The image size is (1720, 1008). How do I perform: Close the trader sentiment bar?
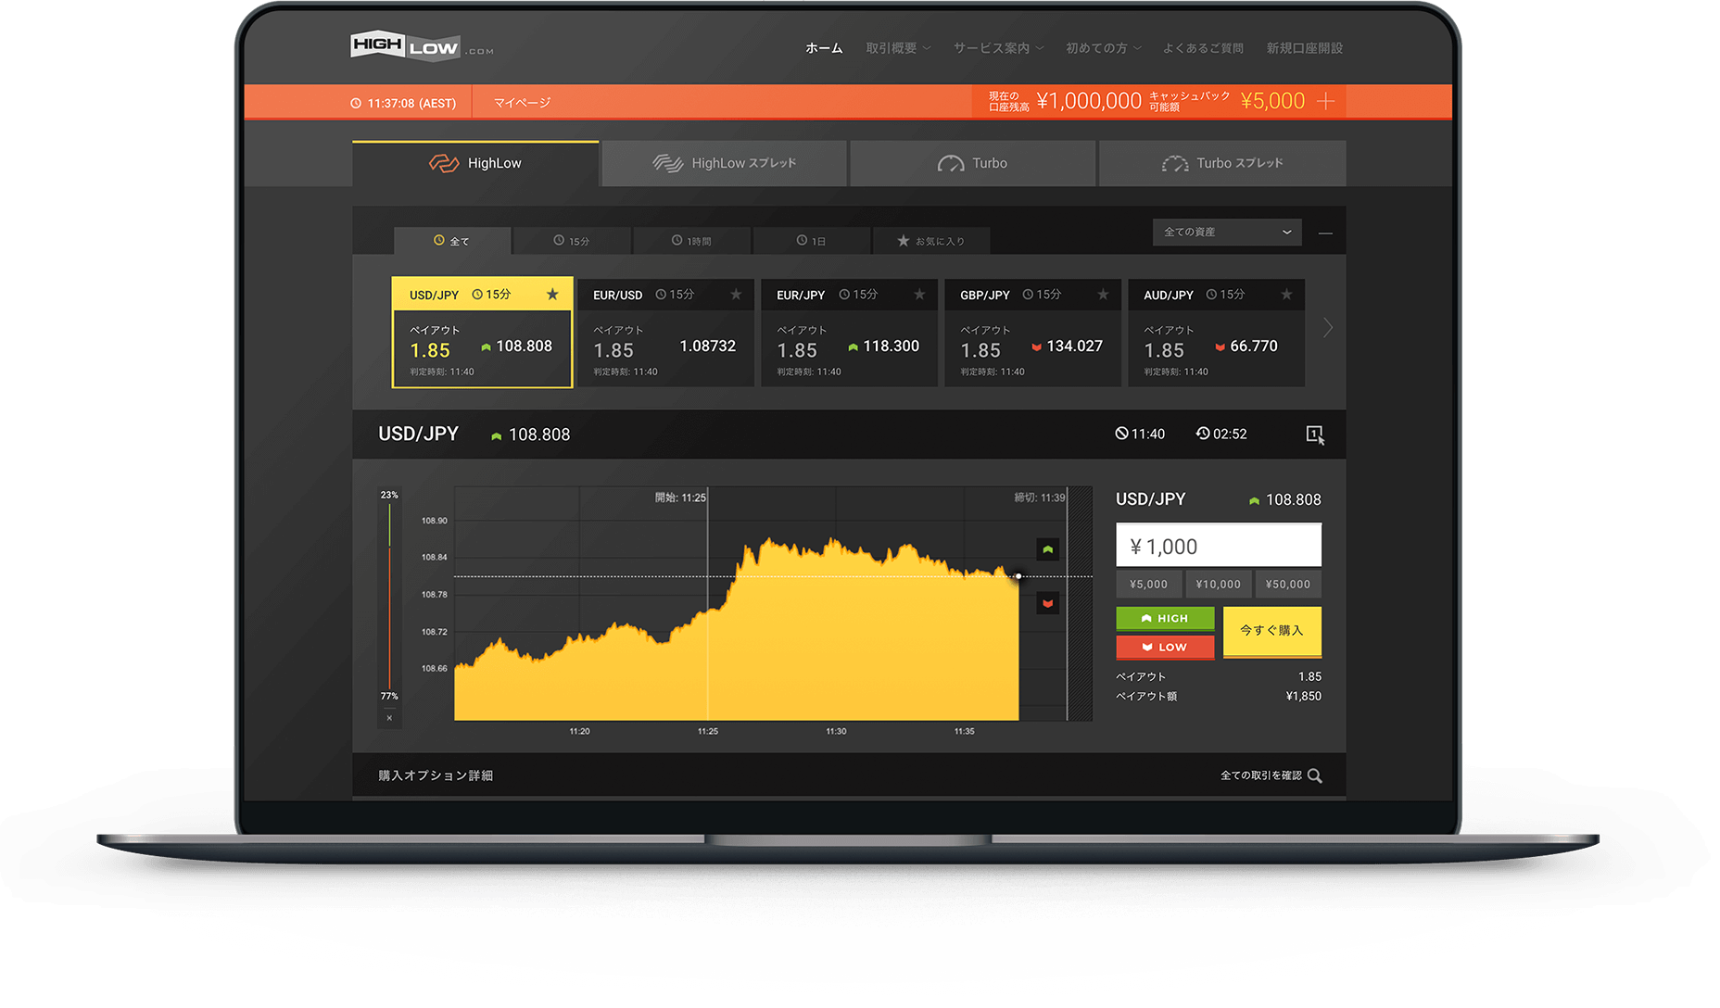389,718
